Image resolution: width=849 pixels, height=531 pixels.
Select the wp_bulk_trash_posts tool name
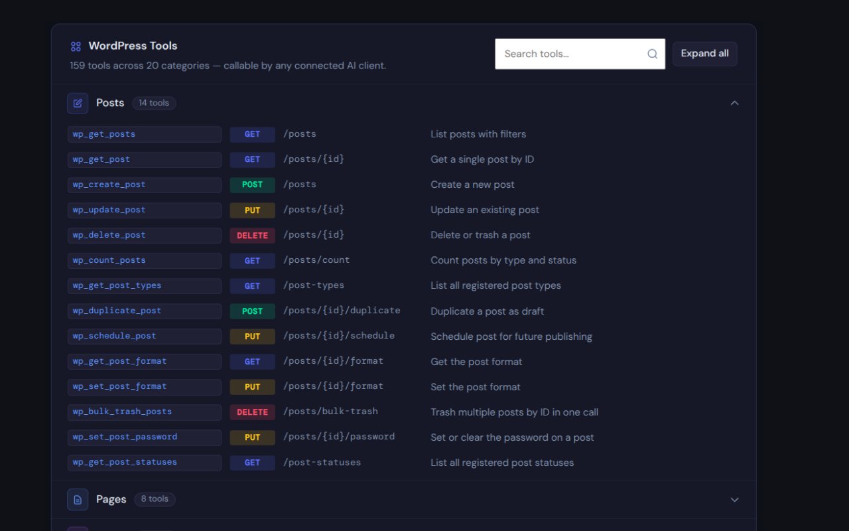145,412
